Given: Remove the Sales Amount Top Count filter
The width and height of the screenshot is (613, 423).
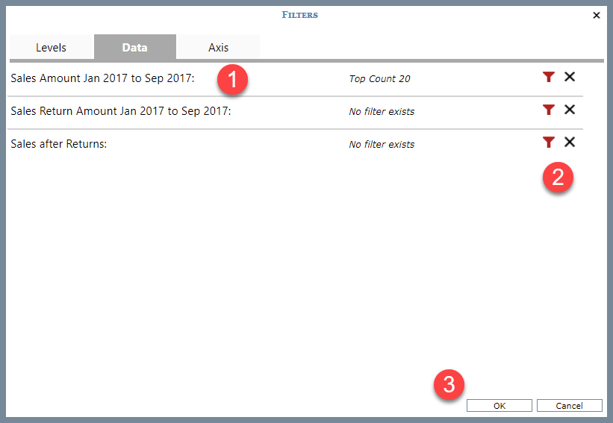Looking at the screenshot, I should (570, 77).
